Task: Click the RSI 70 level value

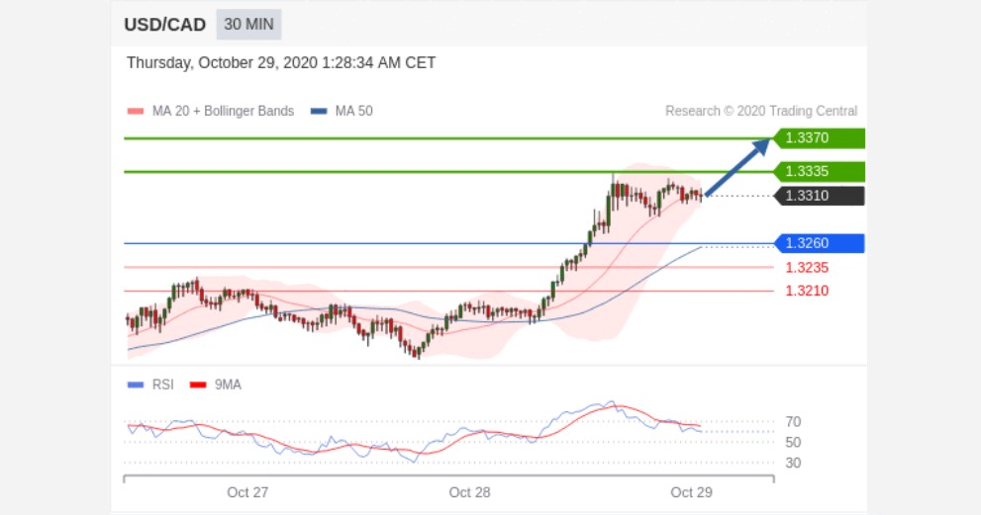Action: coord(793,422)
